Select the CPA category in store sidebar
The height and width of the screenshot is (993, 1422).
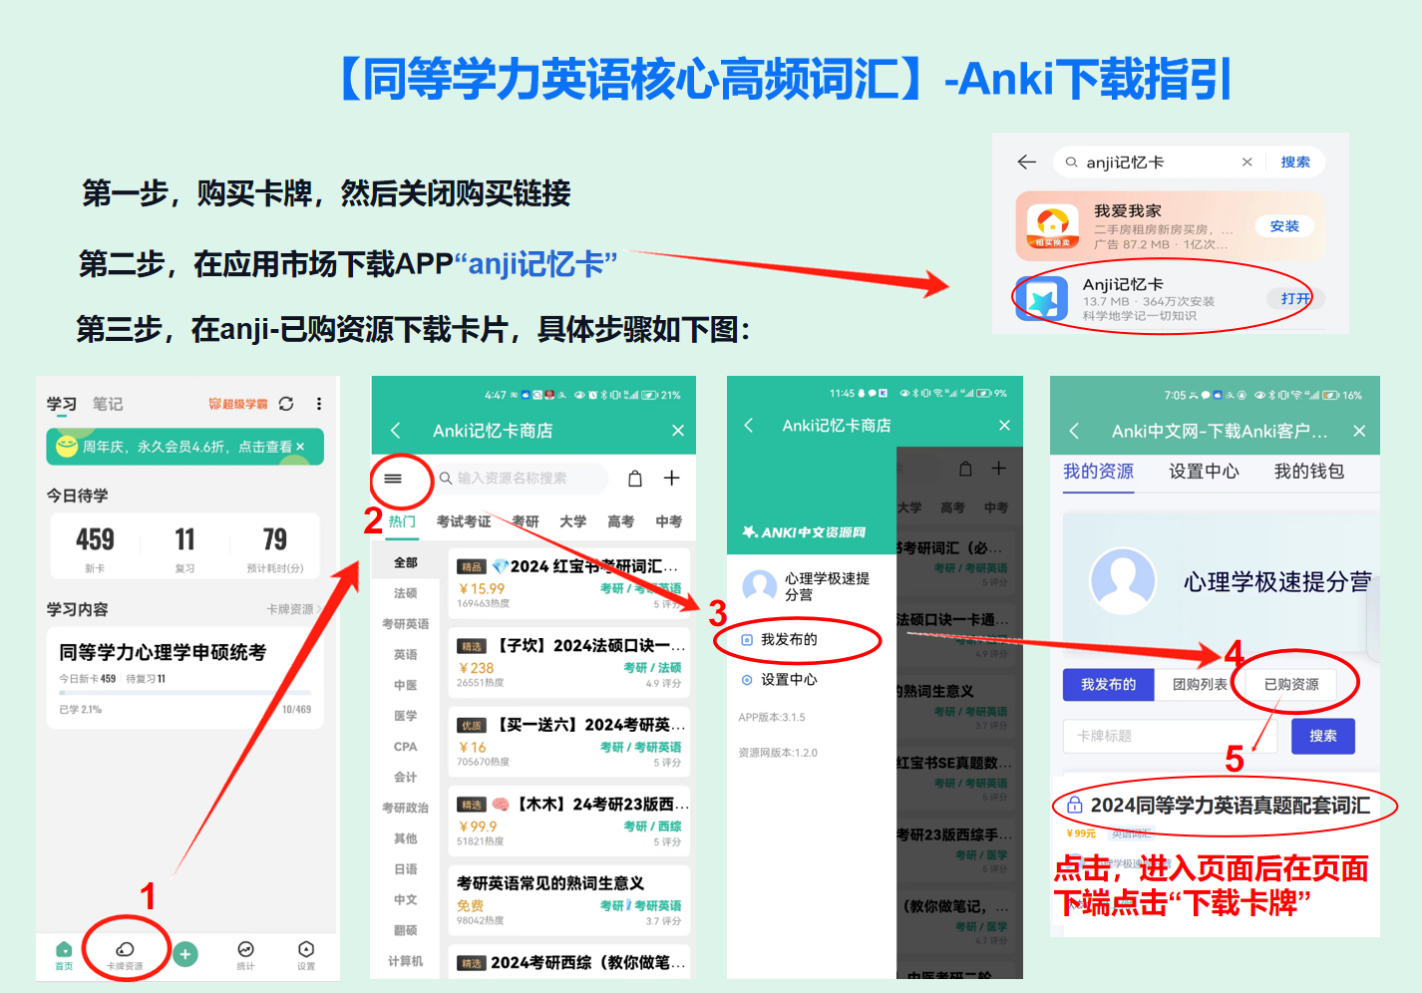(x=405, y=747)
